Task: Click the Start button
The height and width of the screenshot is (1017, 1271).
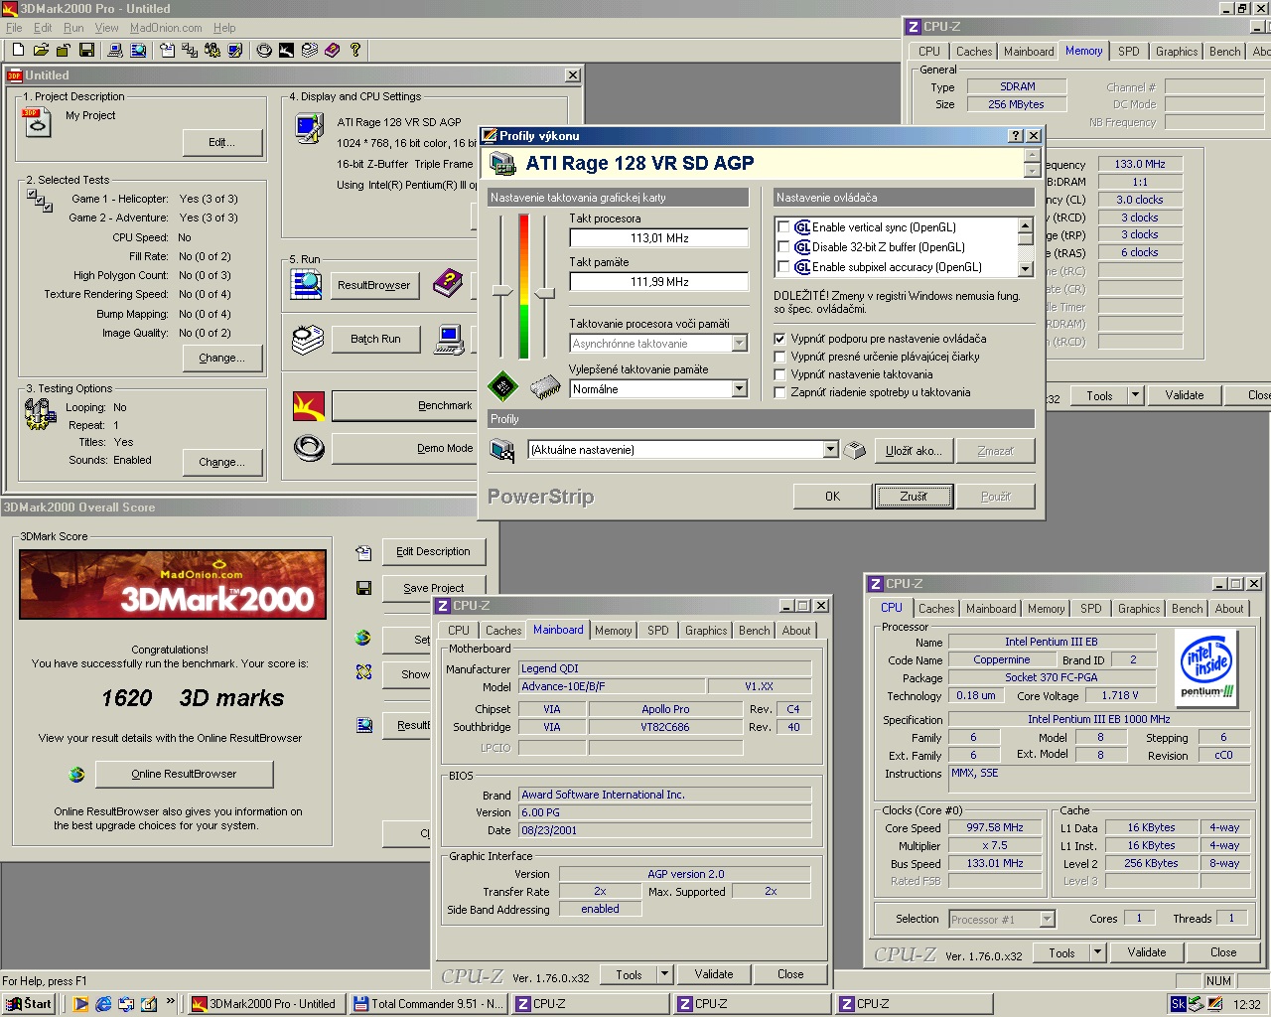Action: pyautogui.click(x=29, y=1004)
